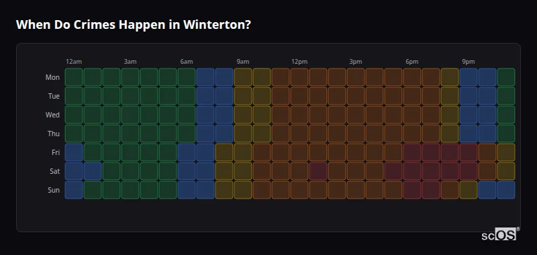The width and height of the screenshot is (537, 255).
Task: Select the red Sunday 6pm cell
Action: [412, 190]
